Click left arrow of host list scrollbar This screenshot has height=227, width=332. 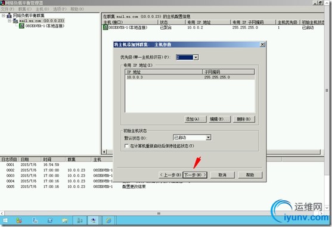[x=104, y=152]
